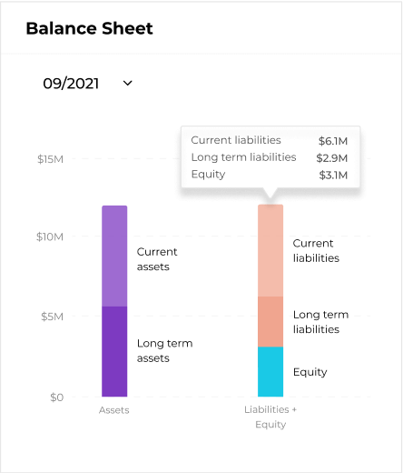Screen dimensions: 403x473
Task: Select the Long term assets bar segment
Action: [114, 351]
